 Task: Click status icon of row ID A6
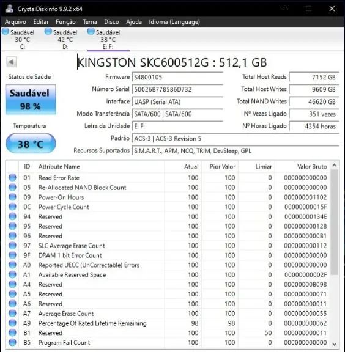pyautogui.click(x=12, y=304)
